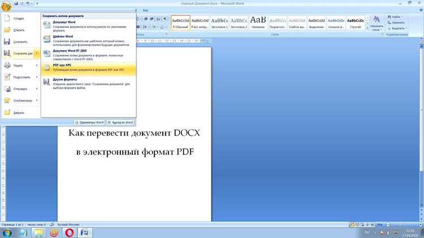
Task: Apply the Подзаголовок style
Action: (278, 23)
